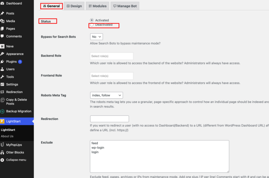269x178 pixels.
Task: Click into the Redirection URL field
Action: (x=110, y=119)
